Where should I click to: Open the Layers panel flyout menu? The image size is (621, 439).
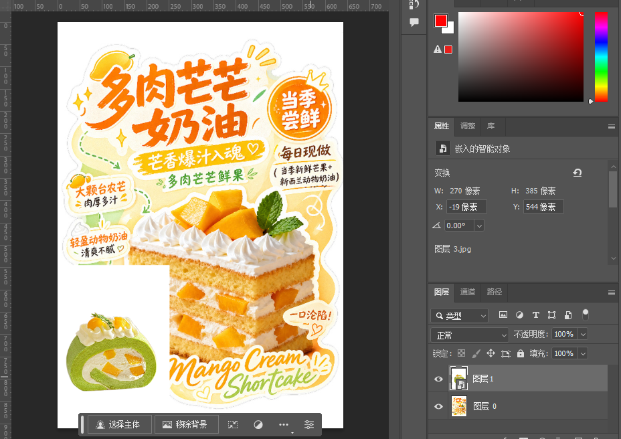tap(612, 293)
